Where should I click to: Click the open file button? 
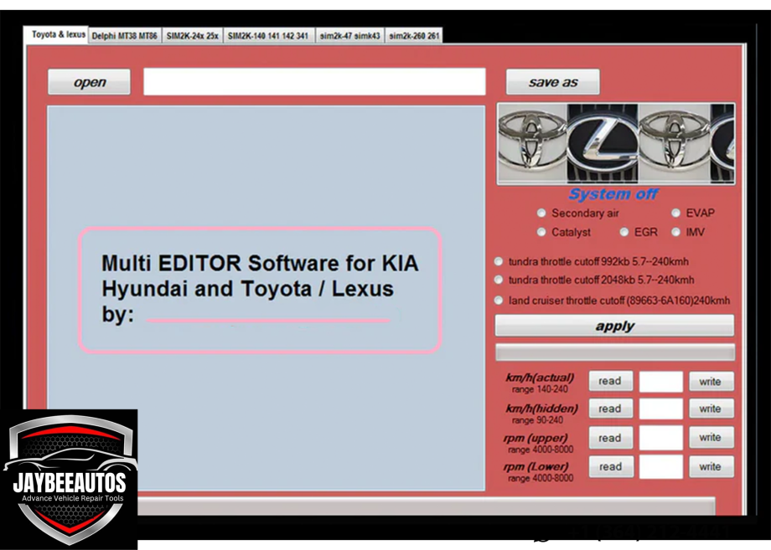[x=90, y=82]
